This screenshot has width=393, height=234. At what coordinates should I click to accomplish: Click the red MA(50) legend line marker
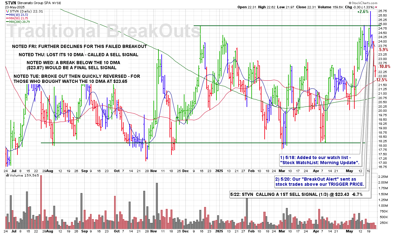tap(8, 18)
